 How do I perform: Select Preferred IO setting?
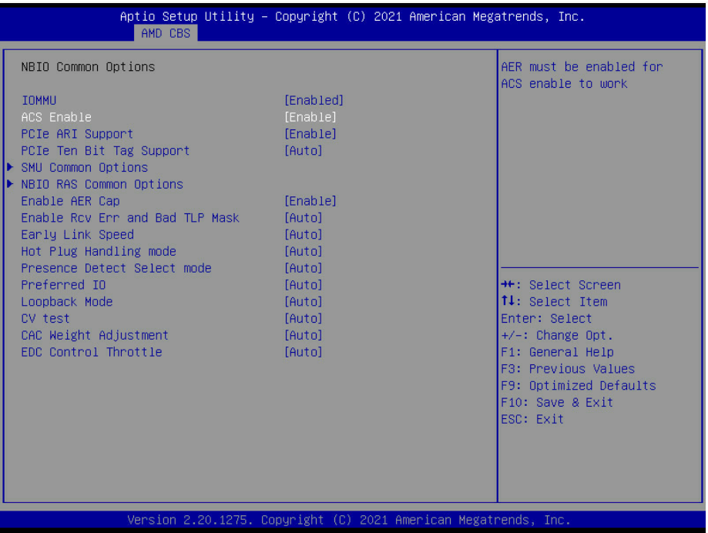pos(63,285)
